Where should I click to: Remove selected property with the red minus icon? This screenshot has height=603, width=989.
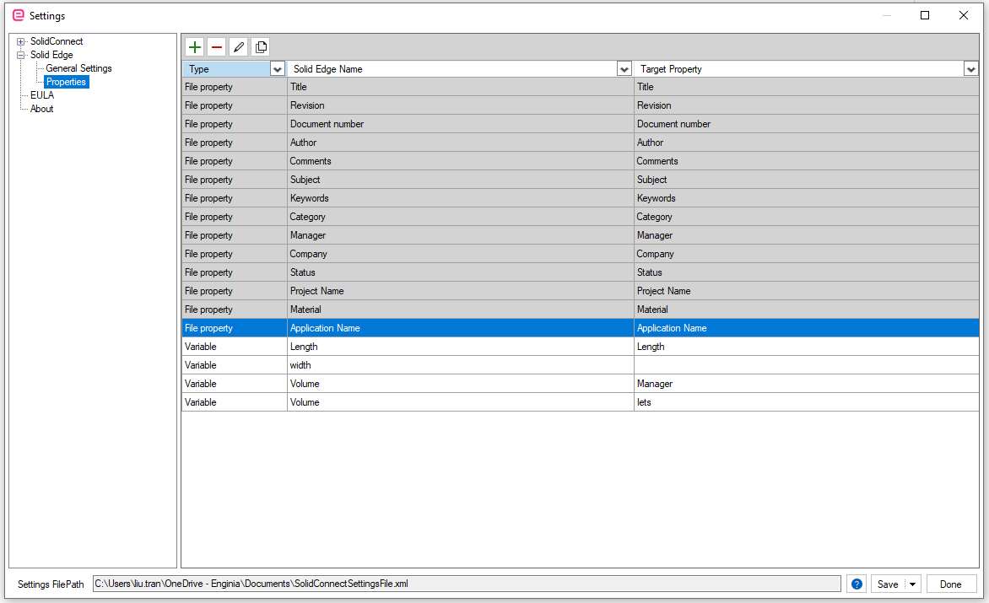point(217,47)
